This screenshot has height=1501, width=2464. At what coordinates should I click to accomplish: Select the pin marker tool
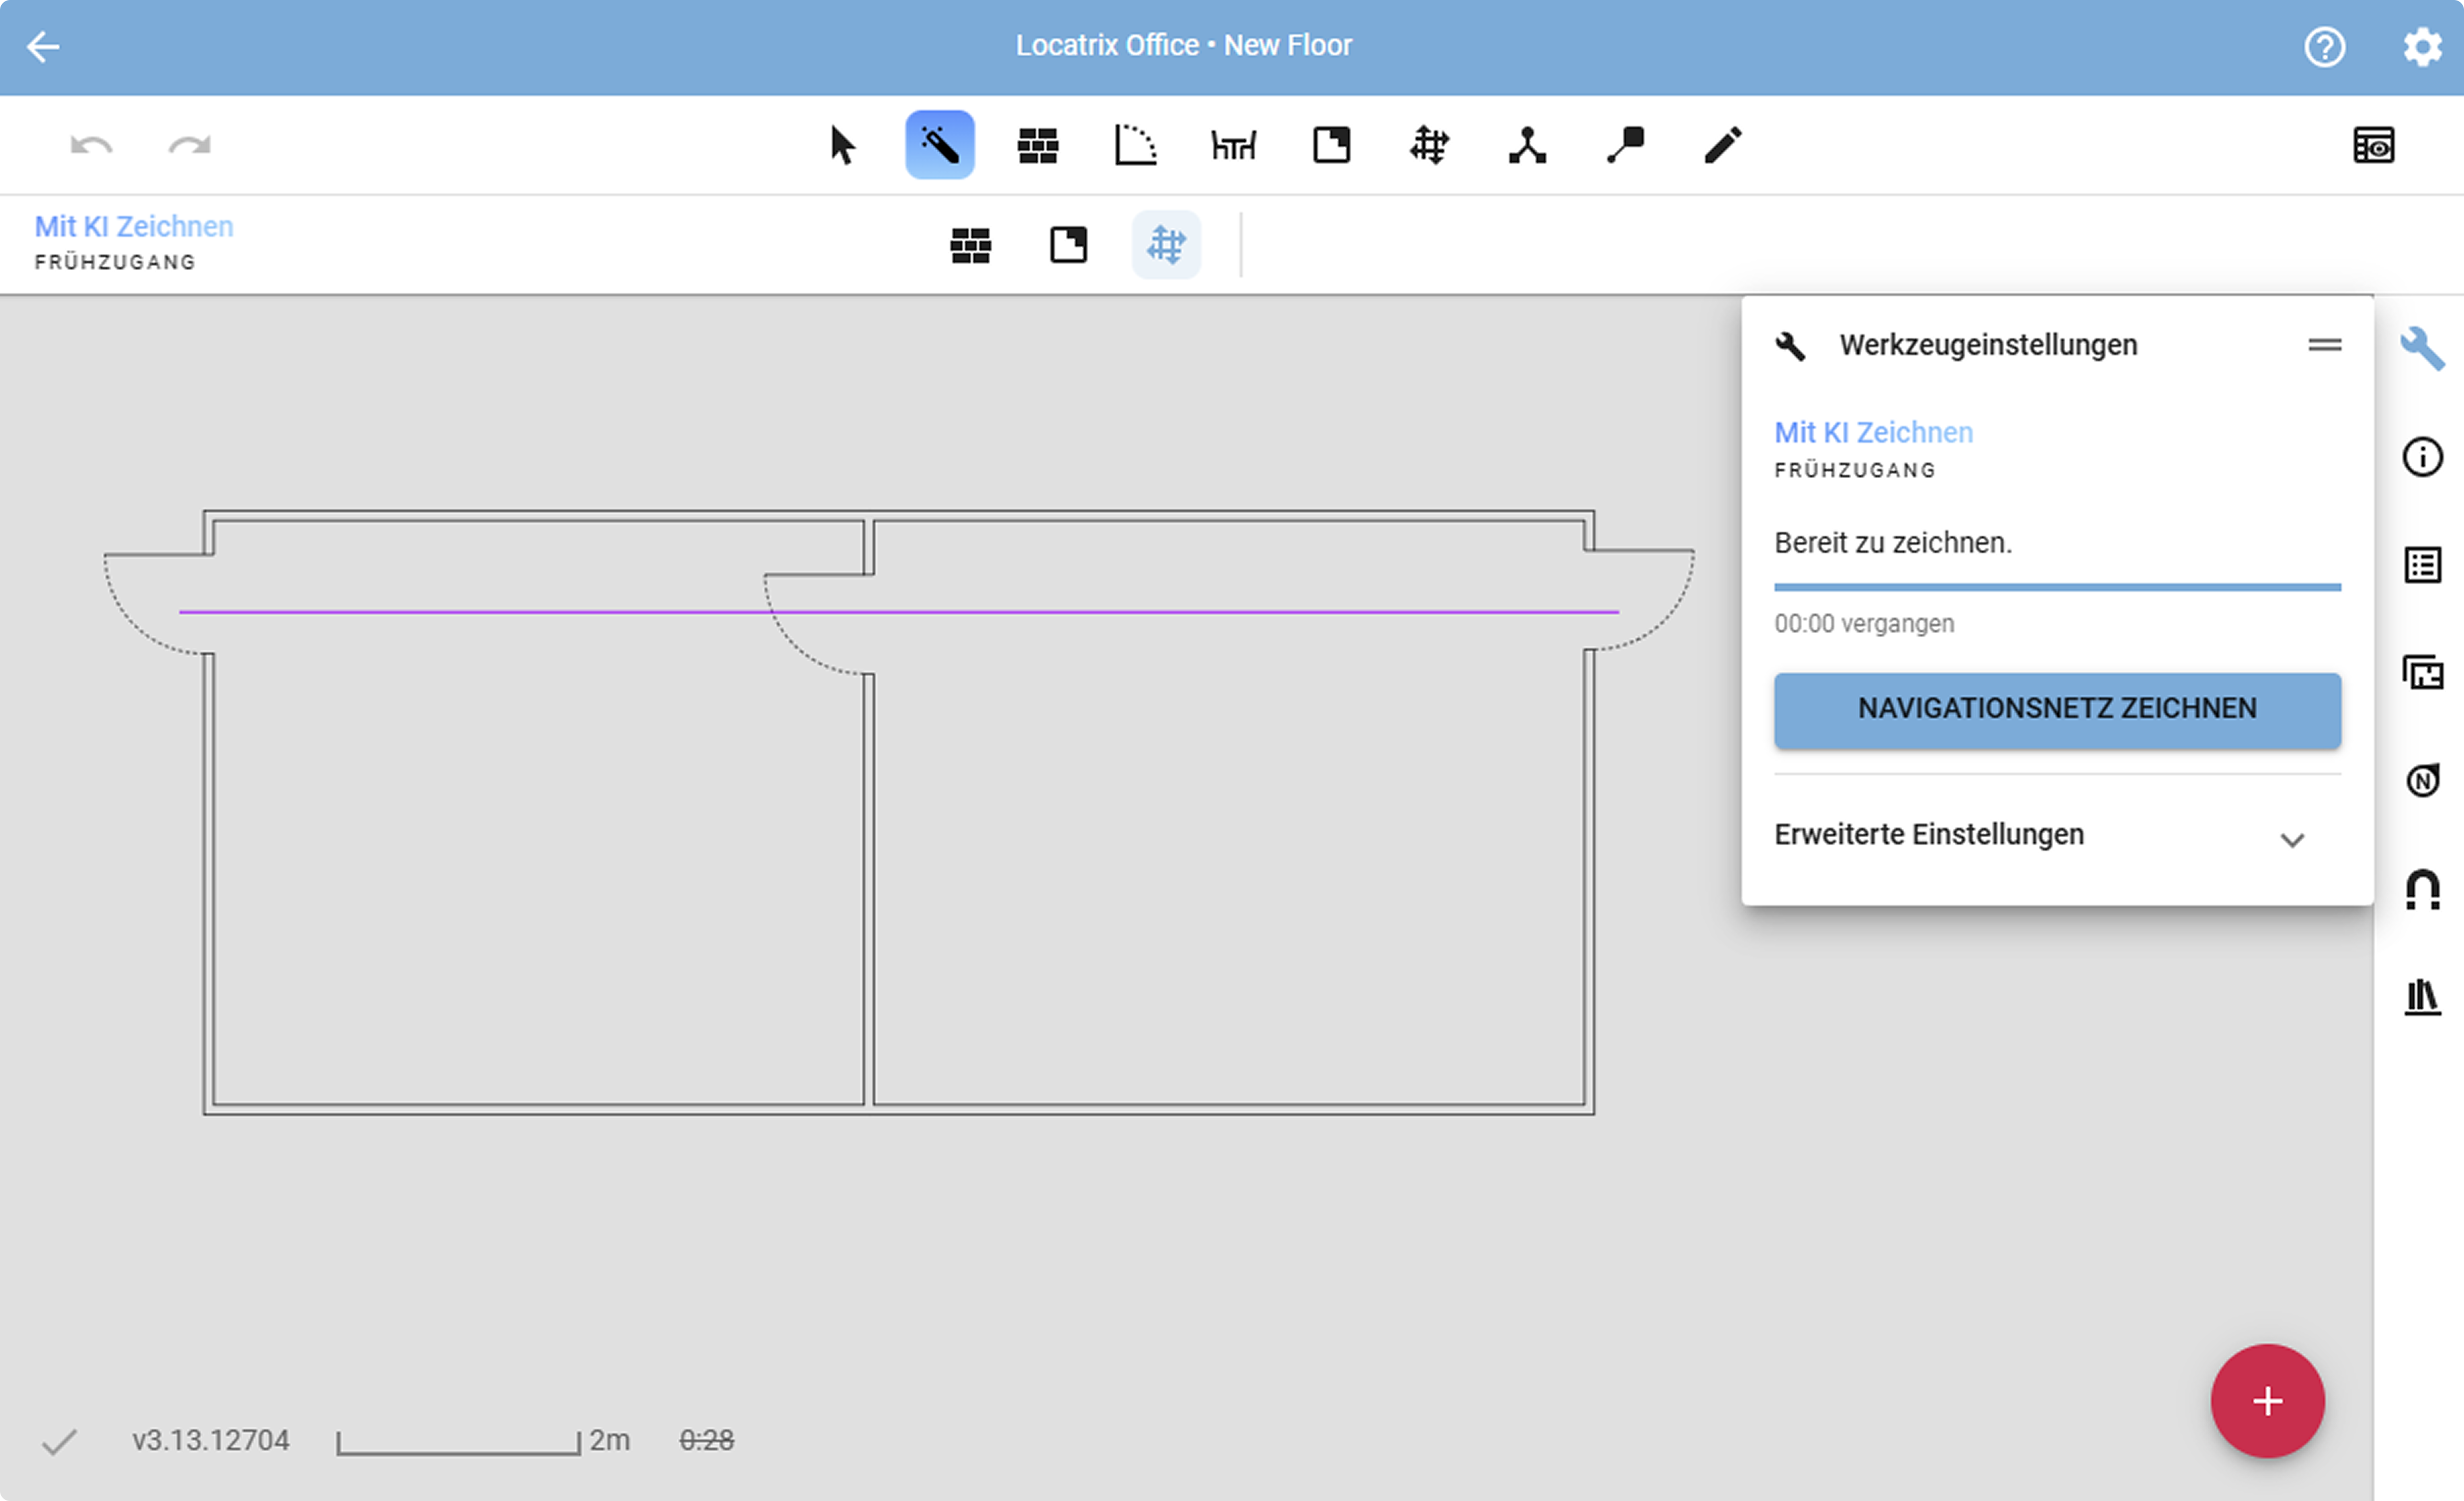tap(1625, 146)
